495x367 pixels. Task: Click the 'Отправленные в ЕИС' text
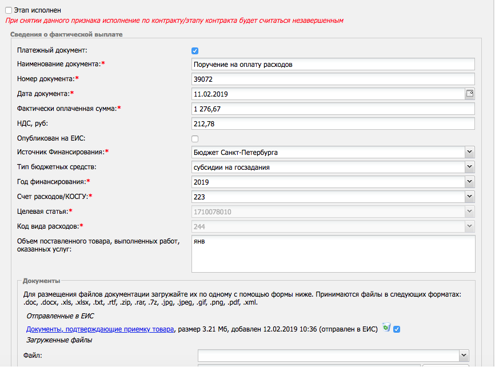coord(60,316)
